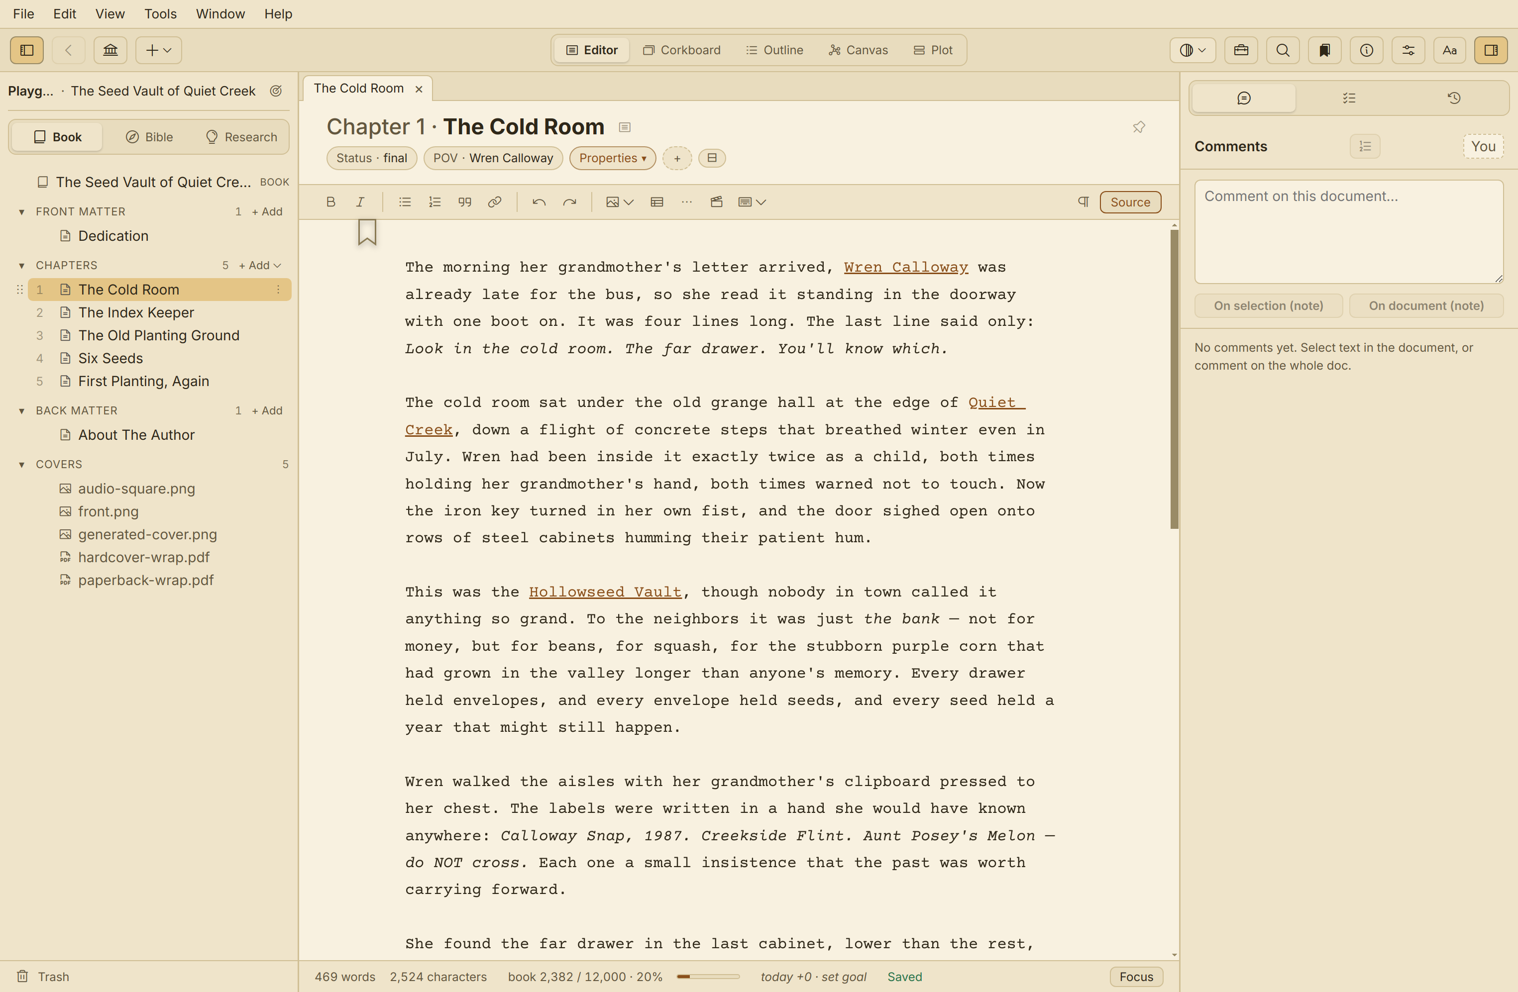
Task: Toggle the left sidebar panel icon
Action: click(x=27, y=50)
